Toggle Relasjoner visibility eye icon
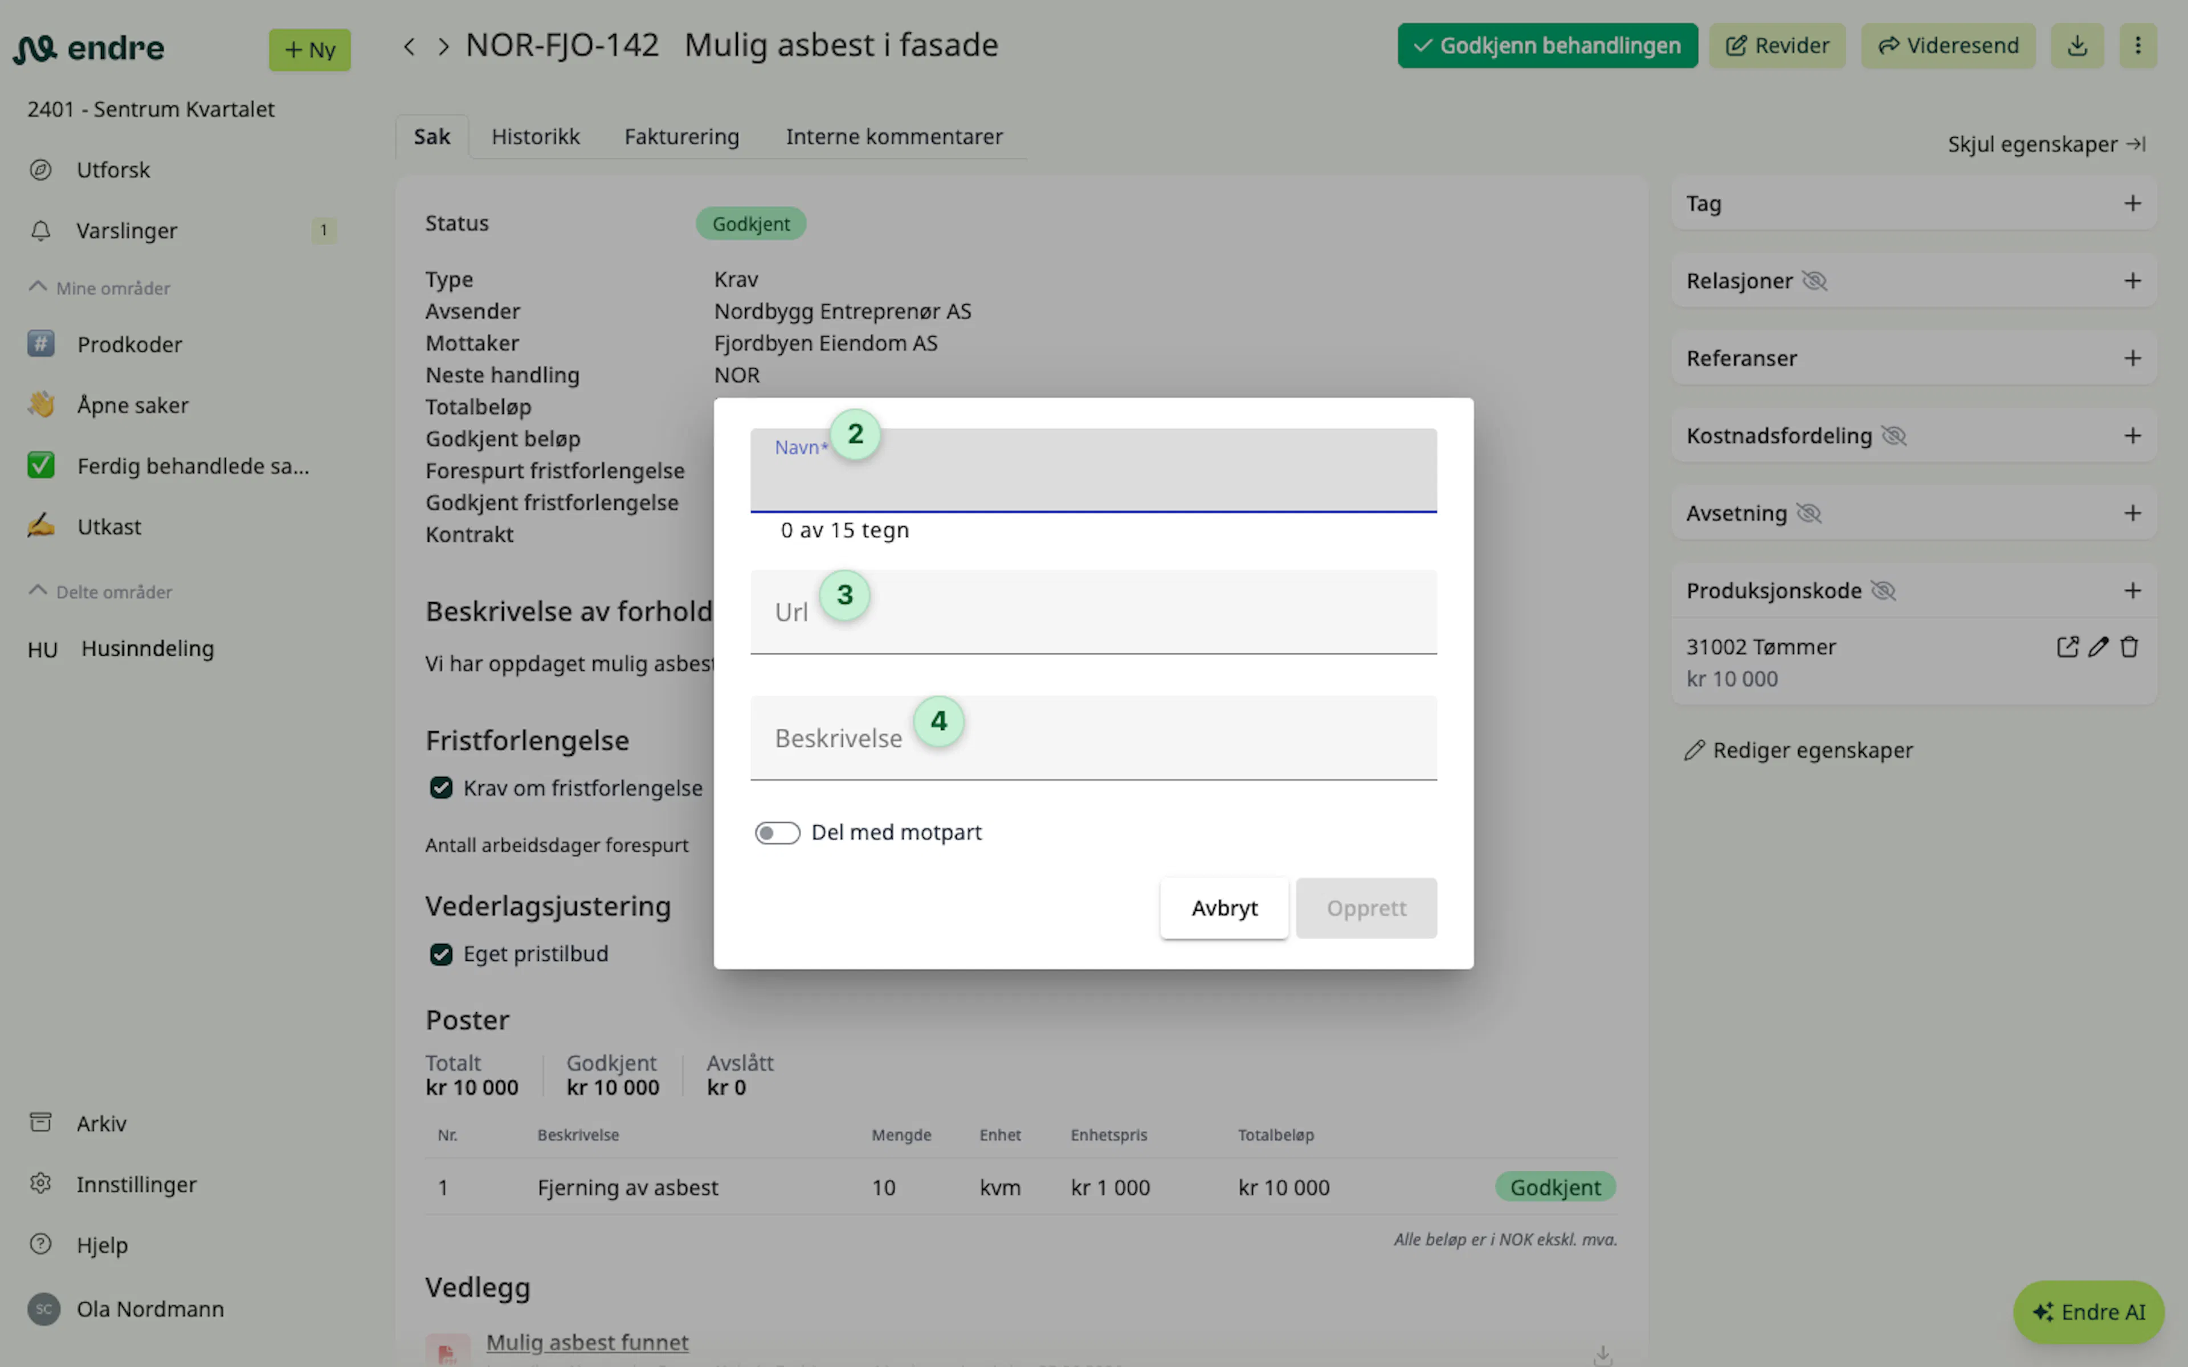Image resolution: width=2188 pixels, height=1367 pixels. pos(1814,281)
